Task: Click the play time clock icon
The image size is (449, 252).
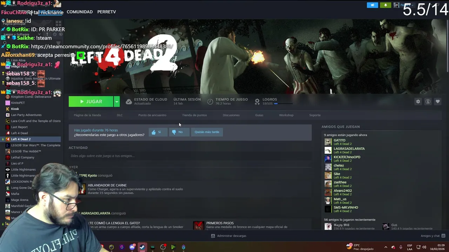Action: click(x=210, y=101)
